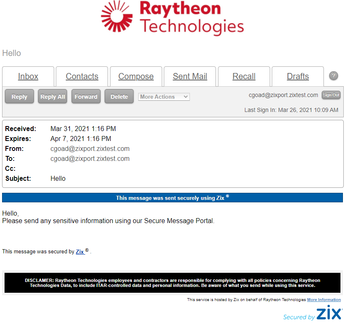Go to the Compose tab

tap(136, 76)
